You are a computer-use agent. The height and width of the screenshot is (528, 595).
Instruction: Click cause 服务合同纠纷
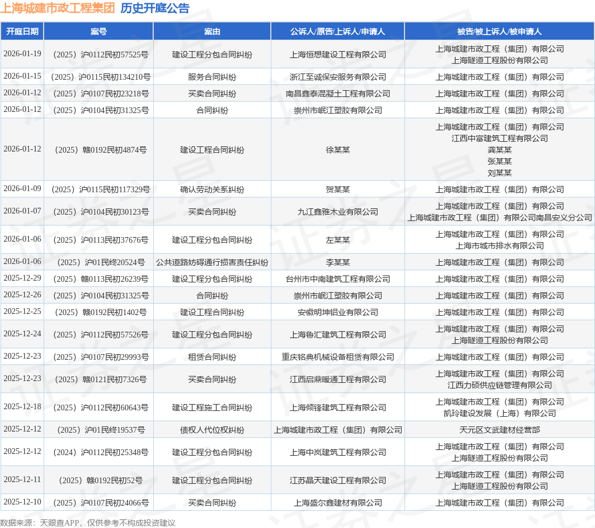pos(212,77)
